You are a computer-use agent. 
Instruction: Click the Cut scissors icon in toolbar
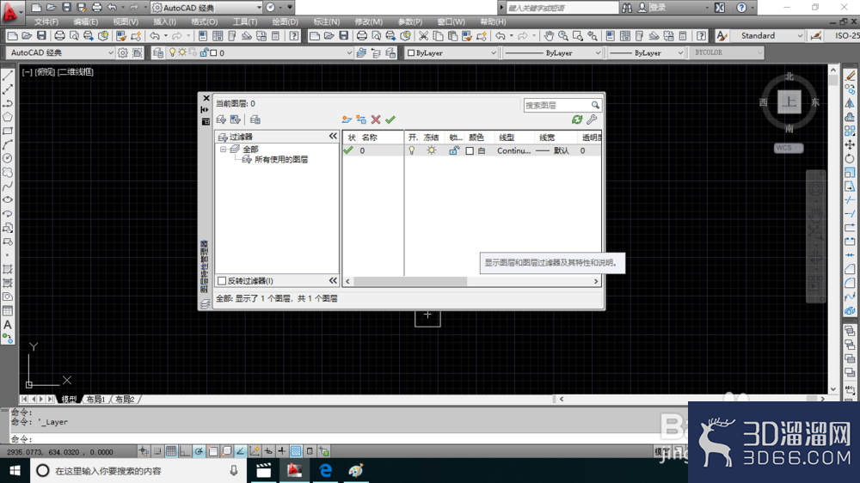tap(423, 35)
